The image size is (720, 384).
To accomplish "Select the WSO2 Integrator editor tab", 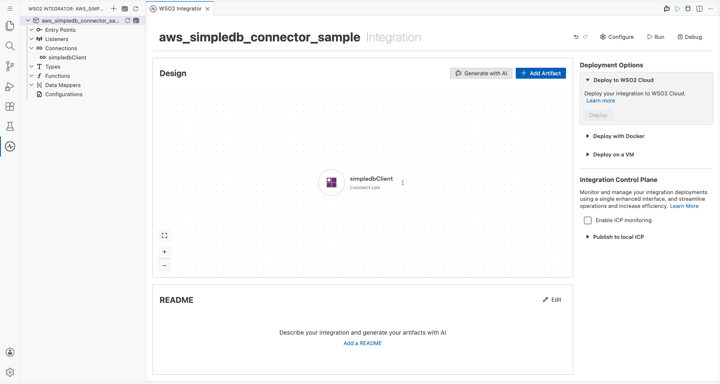I will coord(180,9).
